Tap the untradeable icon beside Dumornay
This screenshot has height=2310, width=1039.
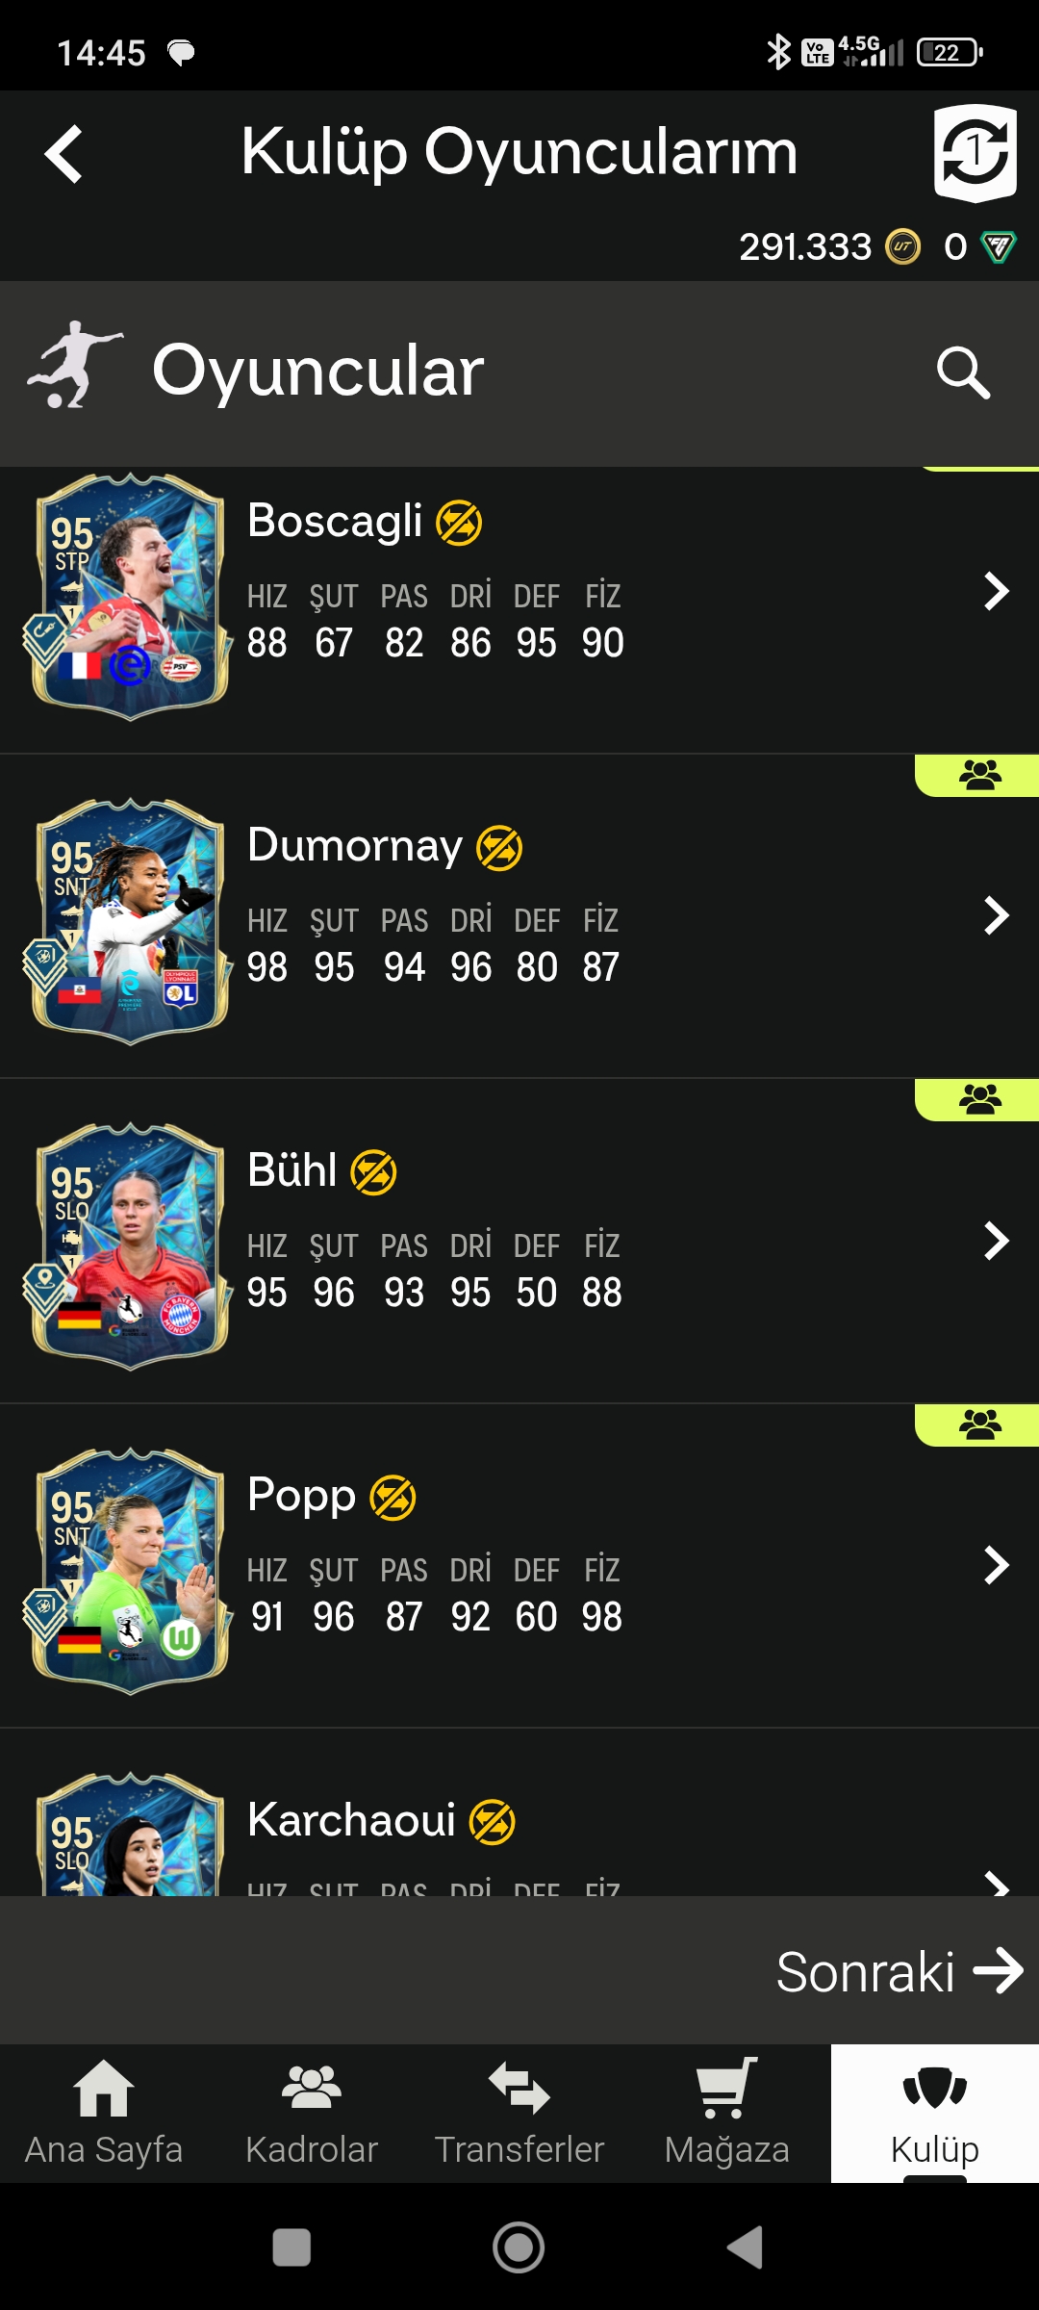coord(499,848)
